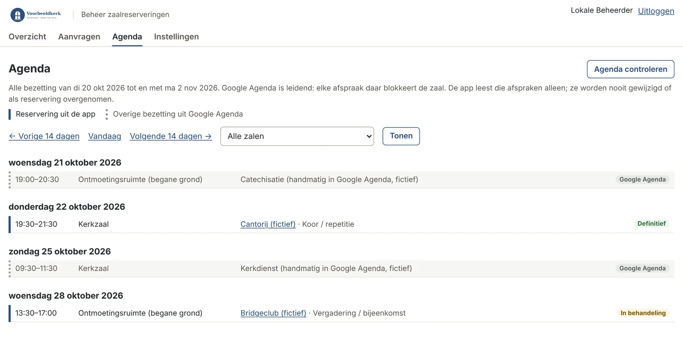Click Kerkzaal in the Cantorij row
Screen dimensions: 683x338
[x=93, y=224]
